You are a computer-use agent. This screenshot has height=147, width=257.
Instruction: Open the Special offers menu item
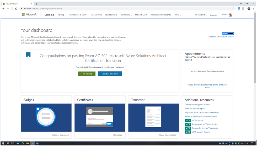(97, 15)
